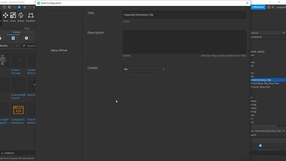286x161 pixels.
Task: Open the Toolbox grid inventory icon
Action: tap(13, 38)
